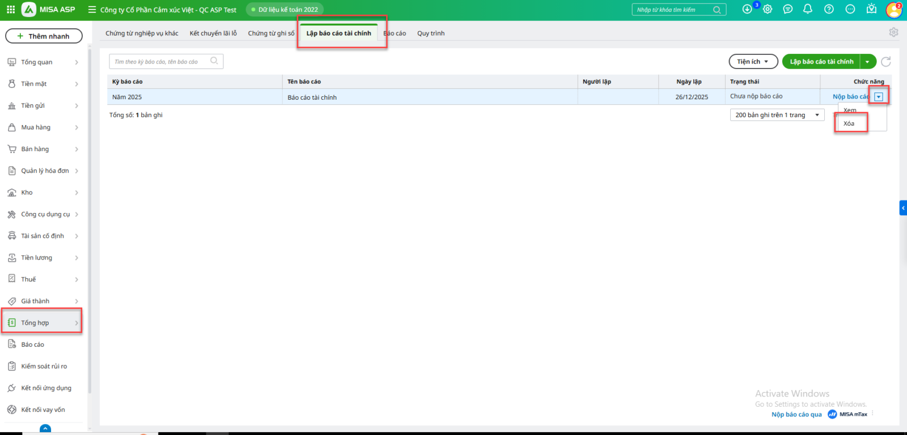Screen dimensions: 907x435
Task: Expand the right-side blue panel handle
Action: pos(903,208)
